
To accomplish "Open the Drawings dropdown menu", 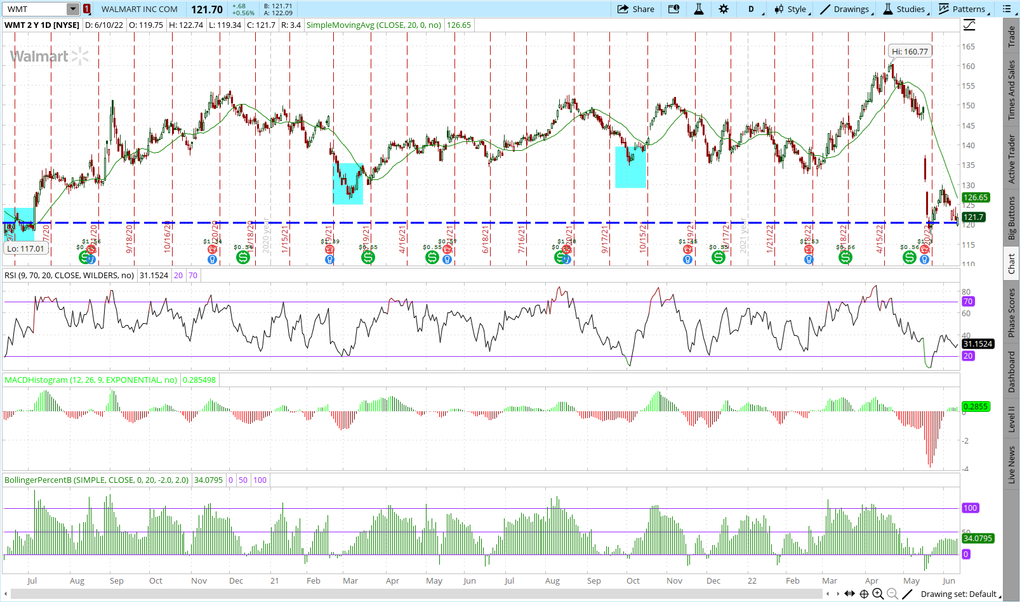I will point(847,9).
